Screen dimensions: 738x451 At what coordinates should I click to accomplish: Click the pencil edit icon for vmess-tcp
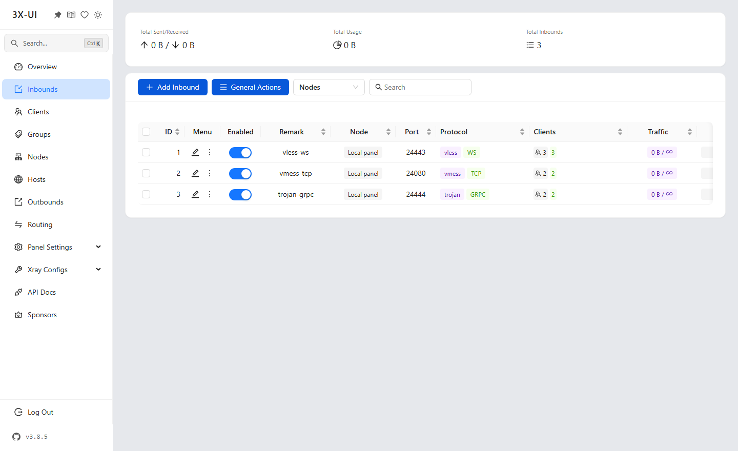pos(195,173)
